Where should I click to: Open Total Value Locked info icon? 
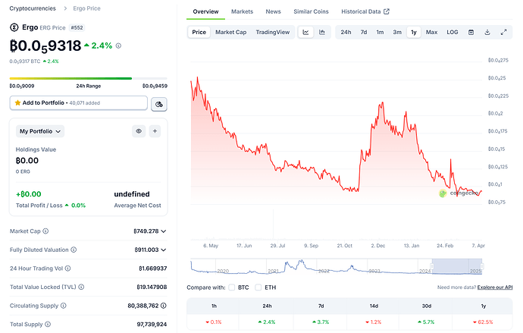(81, 287)
